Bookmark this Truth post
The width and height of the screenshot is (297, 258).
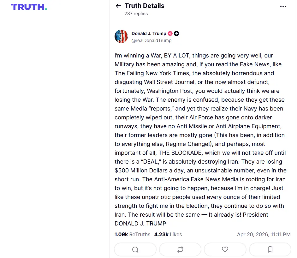click(x=270, y=249)
